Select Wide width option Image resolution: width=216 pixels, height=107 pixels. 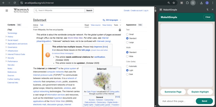[x=127, y=56]
